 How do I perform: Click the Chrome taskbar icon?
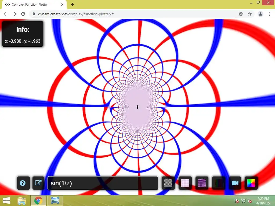pyautogui.click(x=38, y=201)
